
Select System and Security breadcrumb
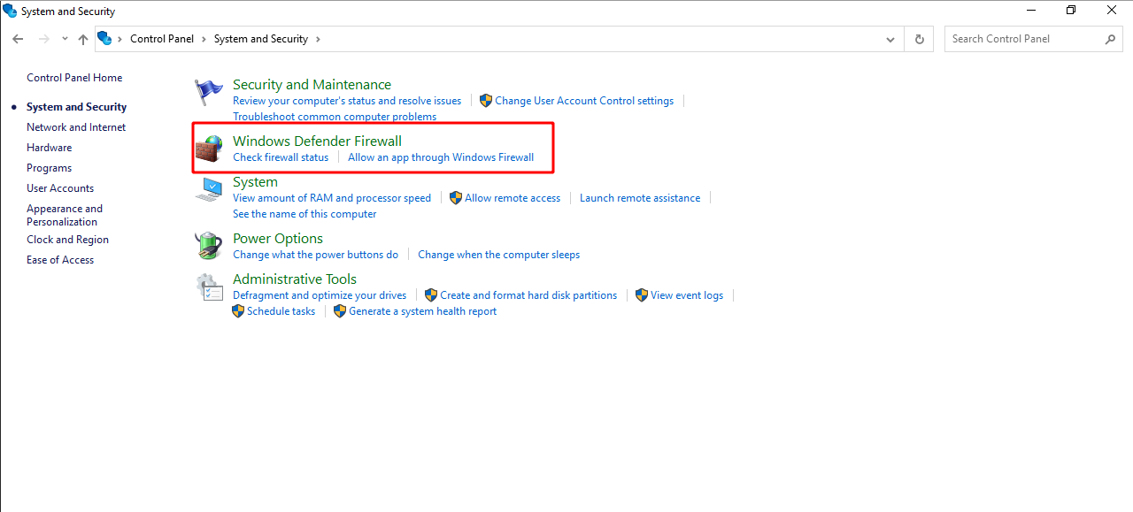(x=261, y=39)
